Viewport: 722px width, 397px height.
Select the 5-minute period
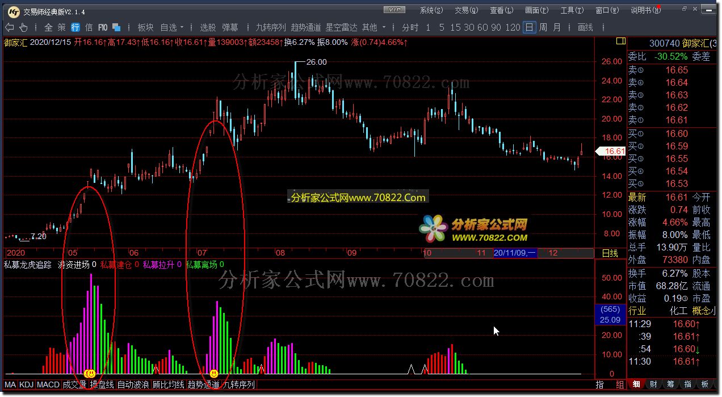[442, 27]
